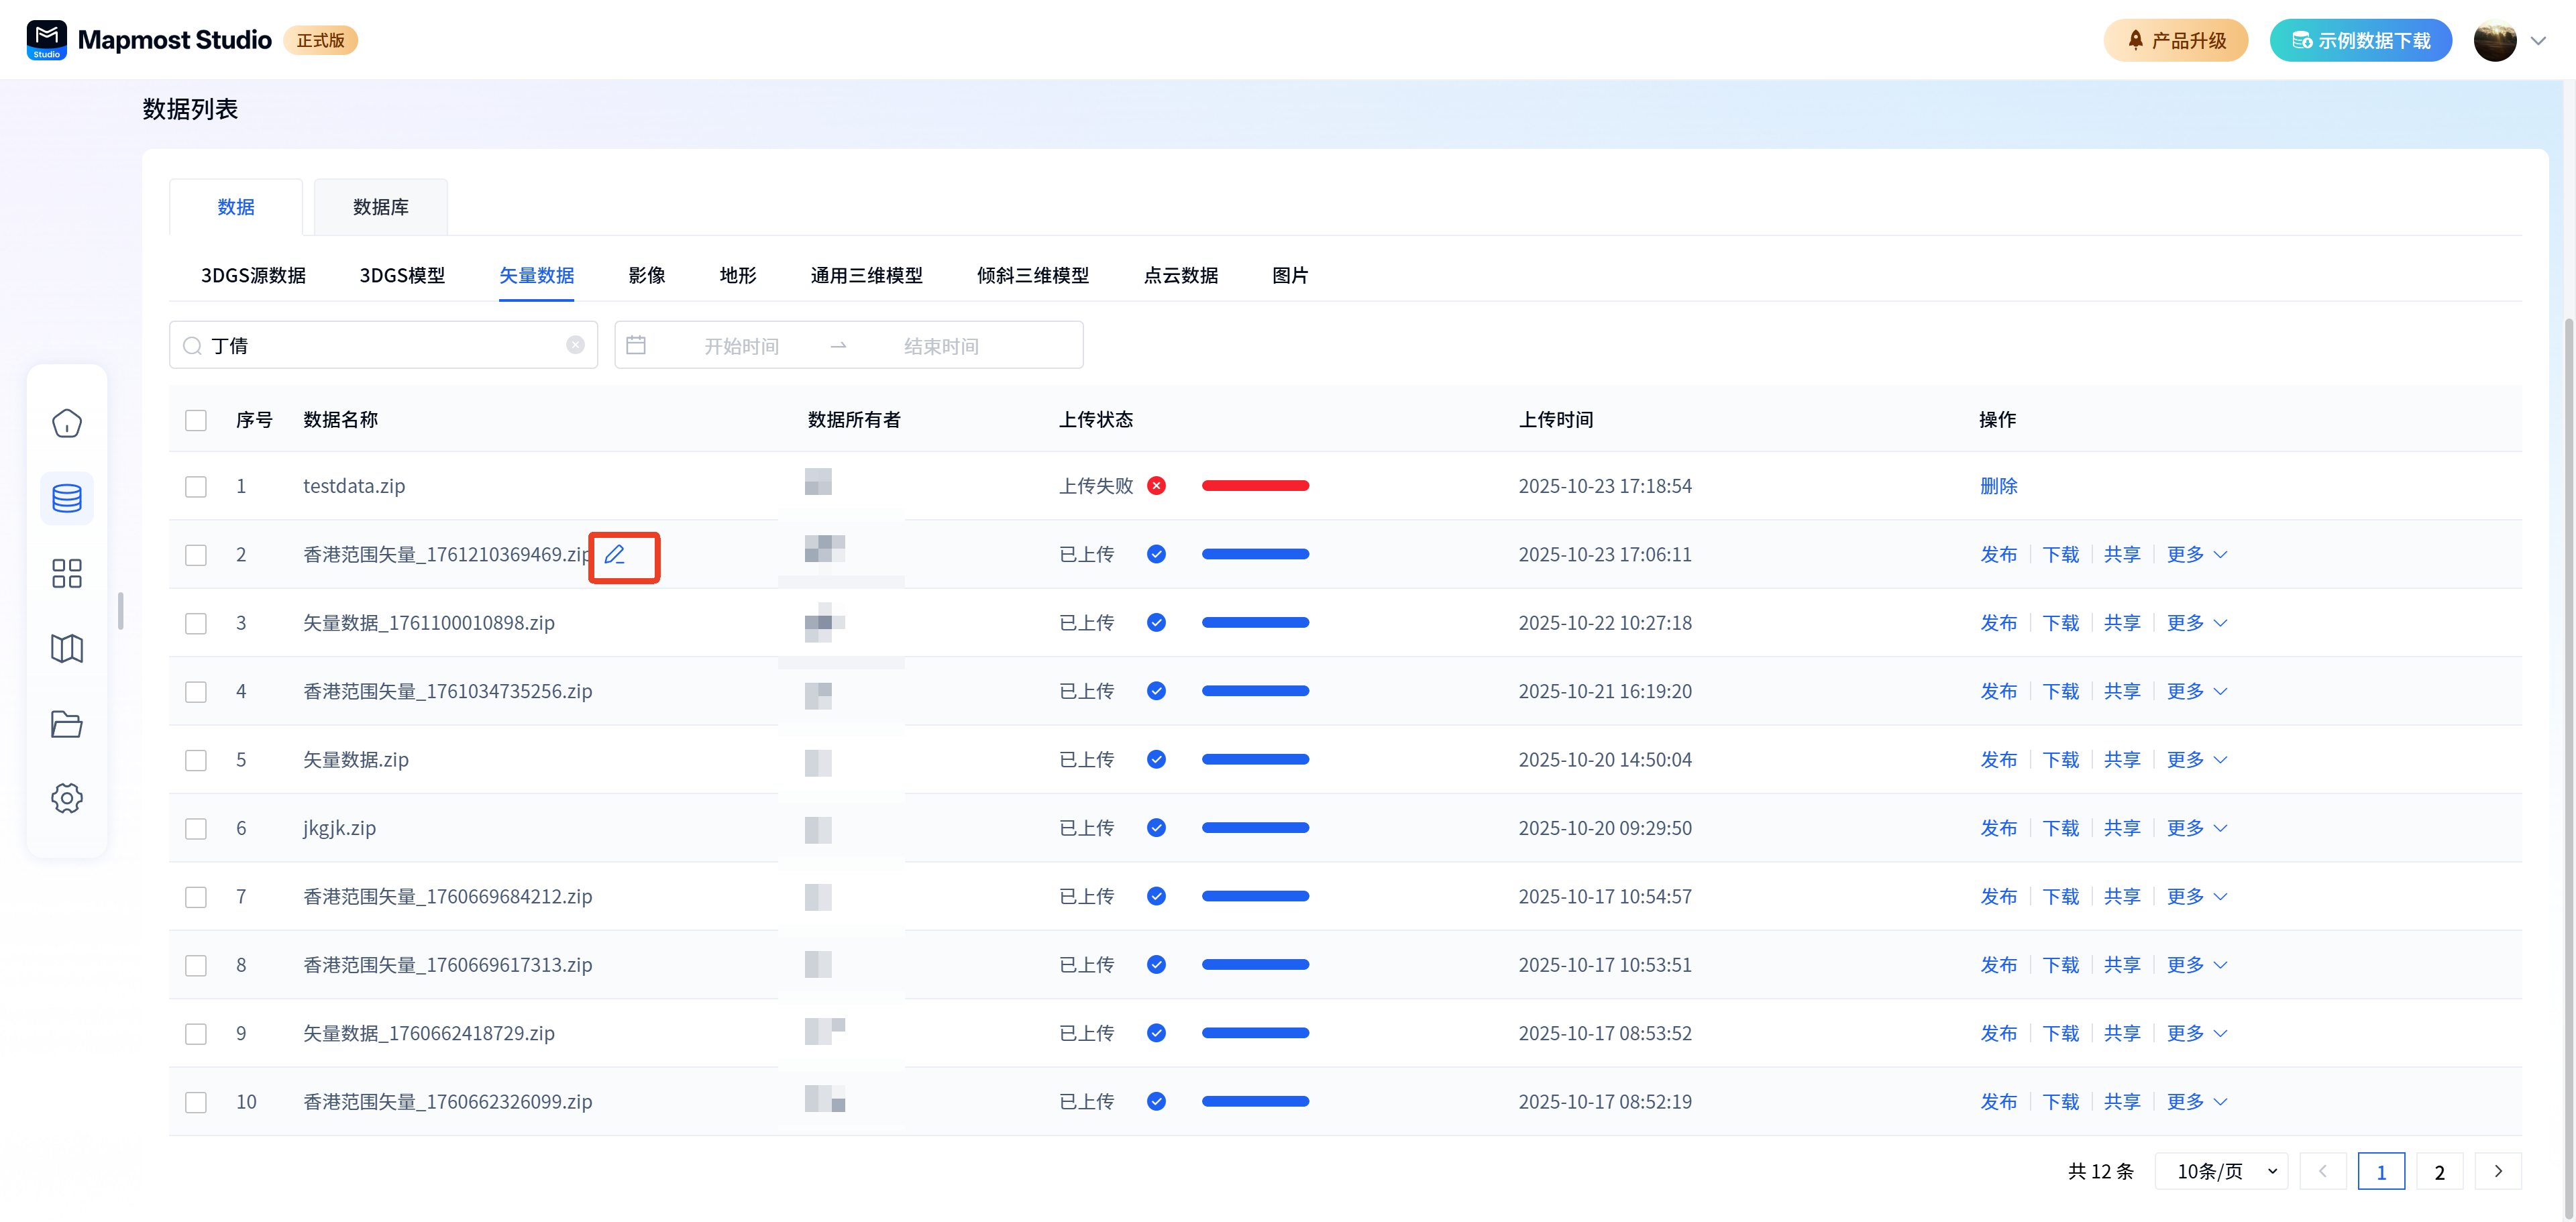Select the 点云数据 category tab
Viewport: 2576px width, 1222px height.
[1180, 275]
